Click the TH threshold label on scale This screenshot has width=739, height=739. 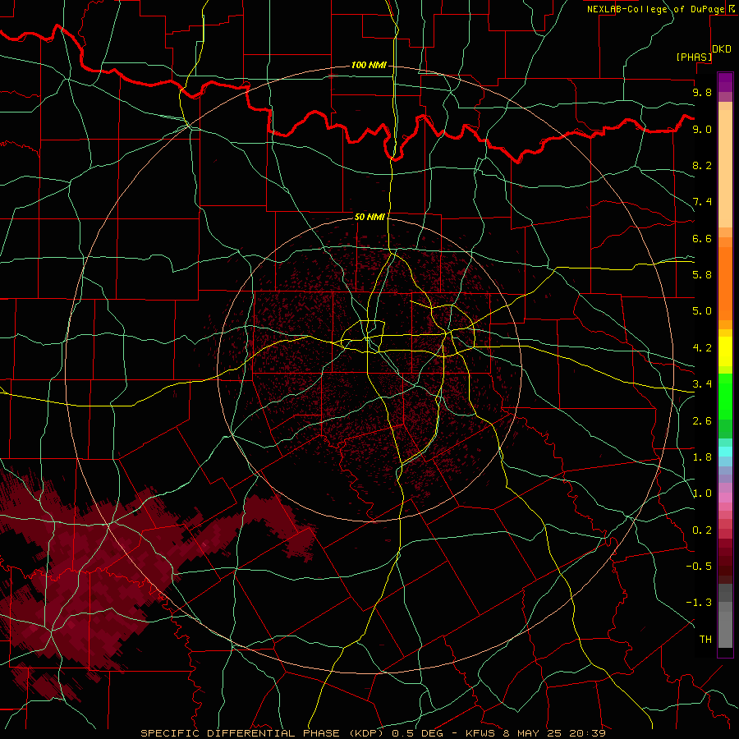click(705, 640)
